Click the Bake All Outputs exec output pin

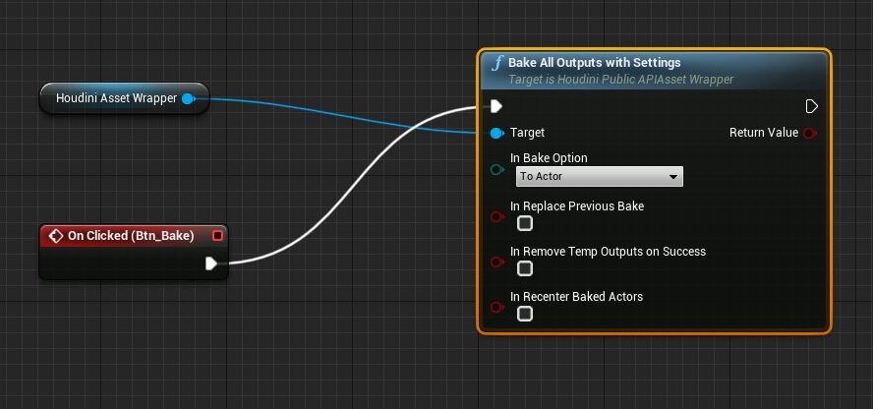(x=812, y=106)
